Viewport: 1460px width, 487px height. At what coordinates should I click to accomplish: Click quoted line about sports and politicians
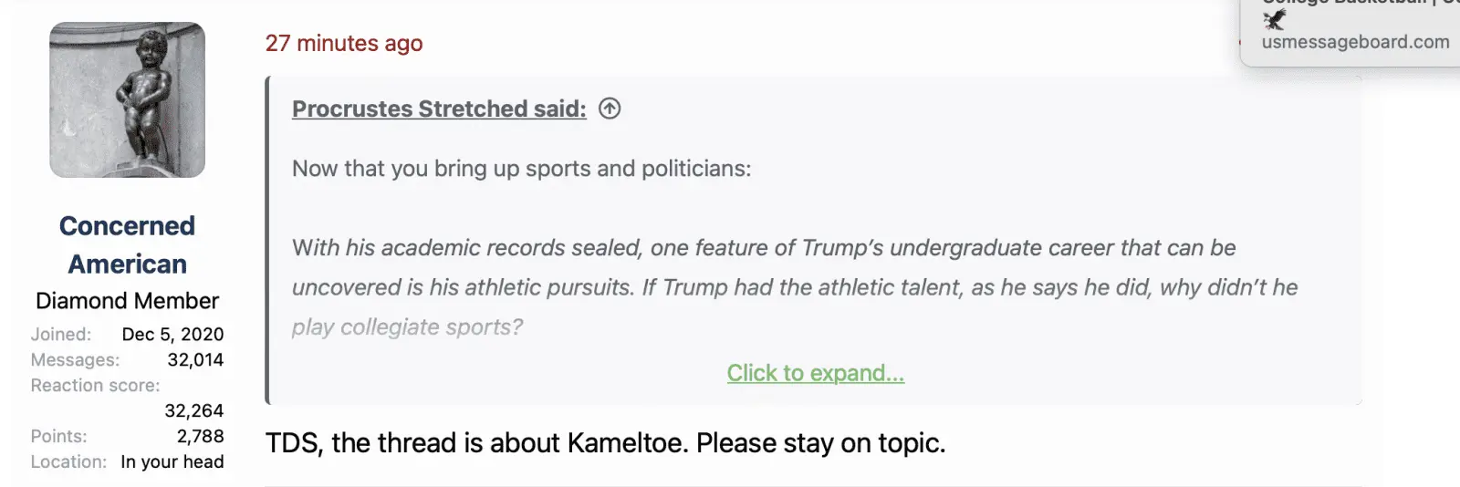tap(521, 169)
